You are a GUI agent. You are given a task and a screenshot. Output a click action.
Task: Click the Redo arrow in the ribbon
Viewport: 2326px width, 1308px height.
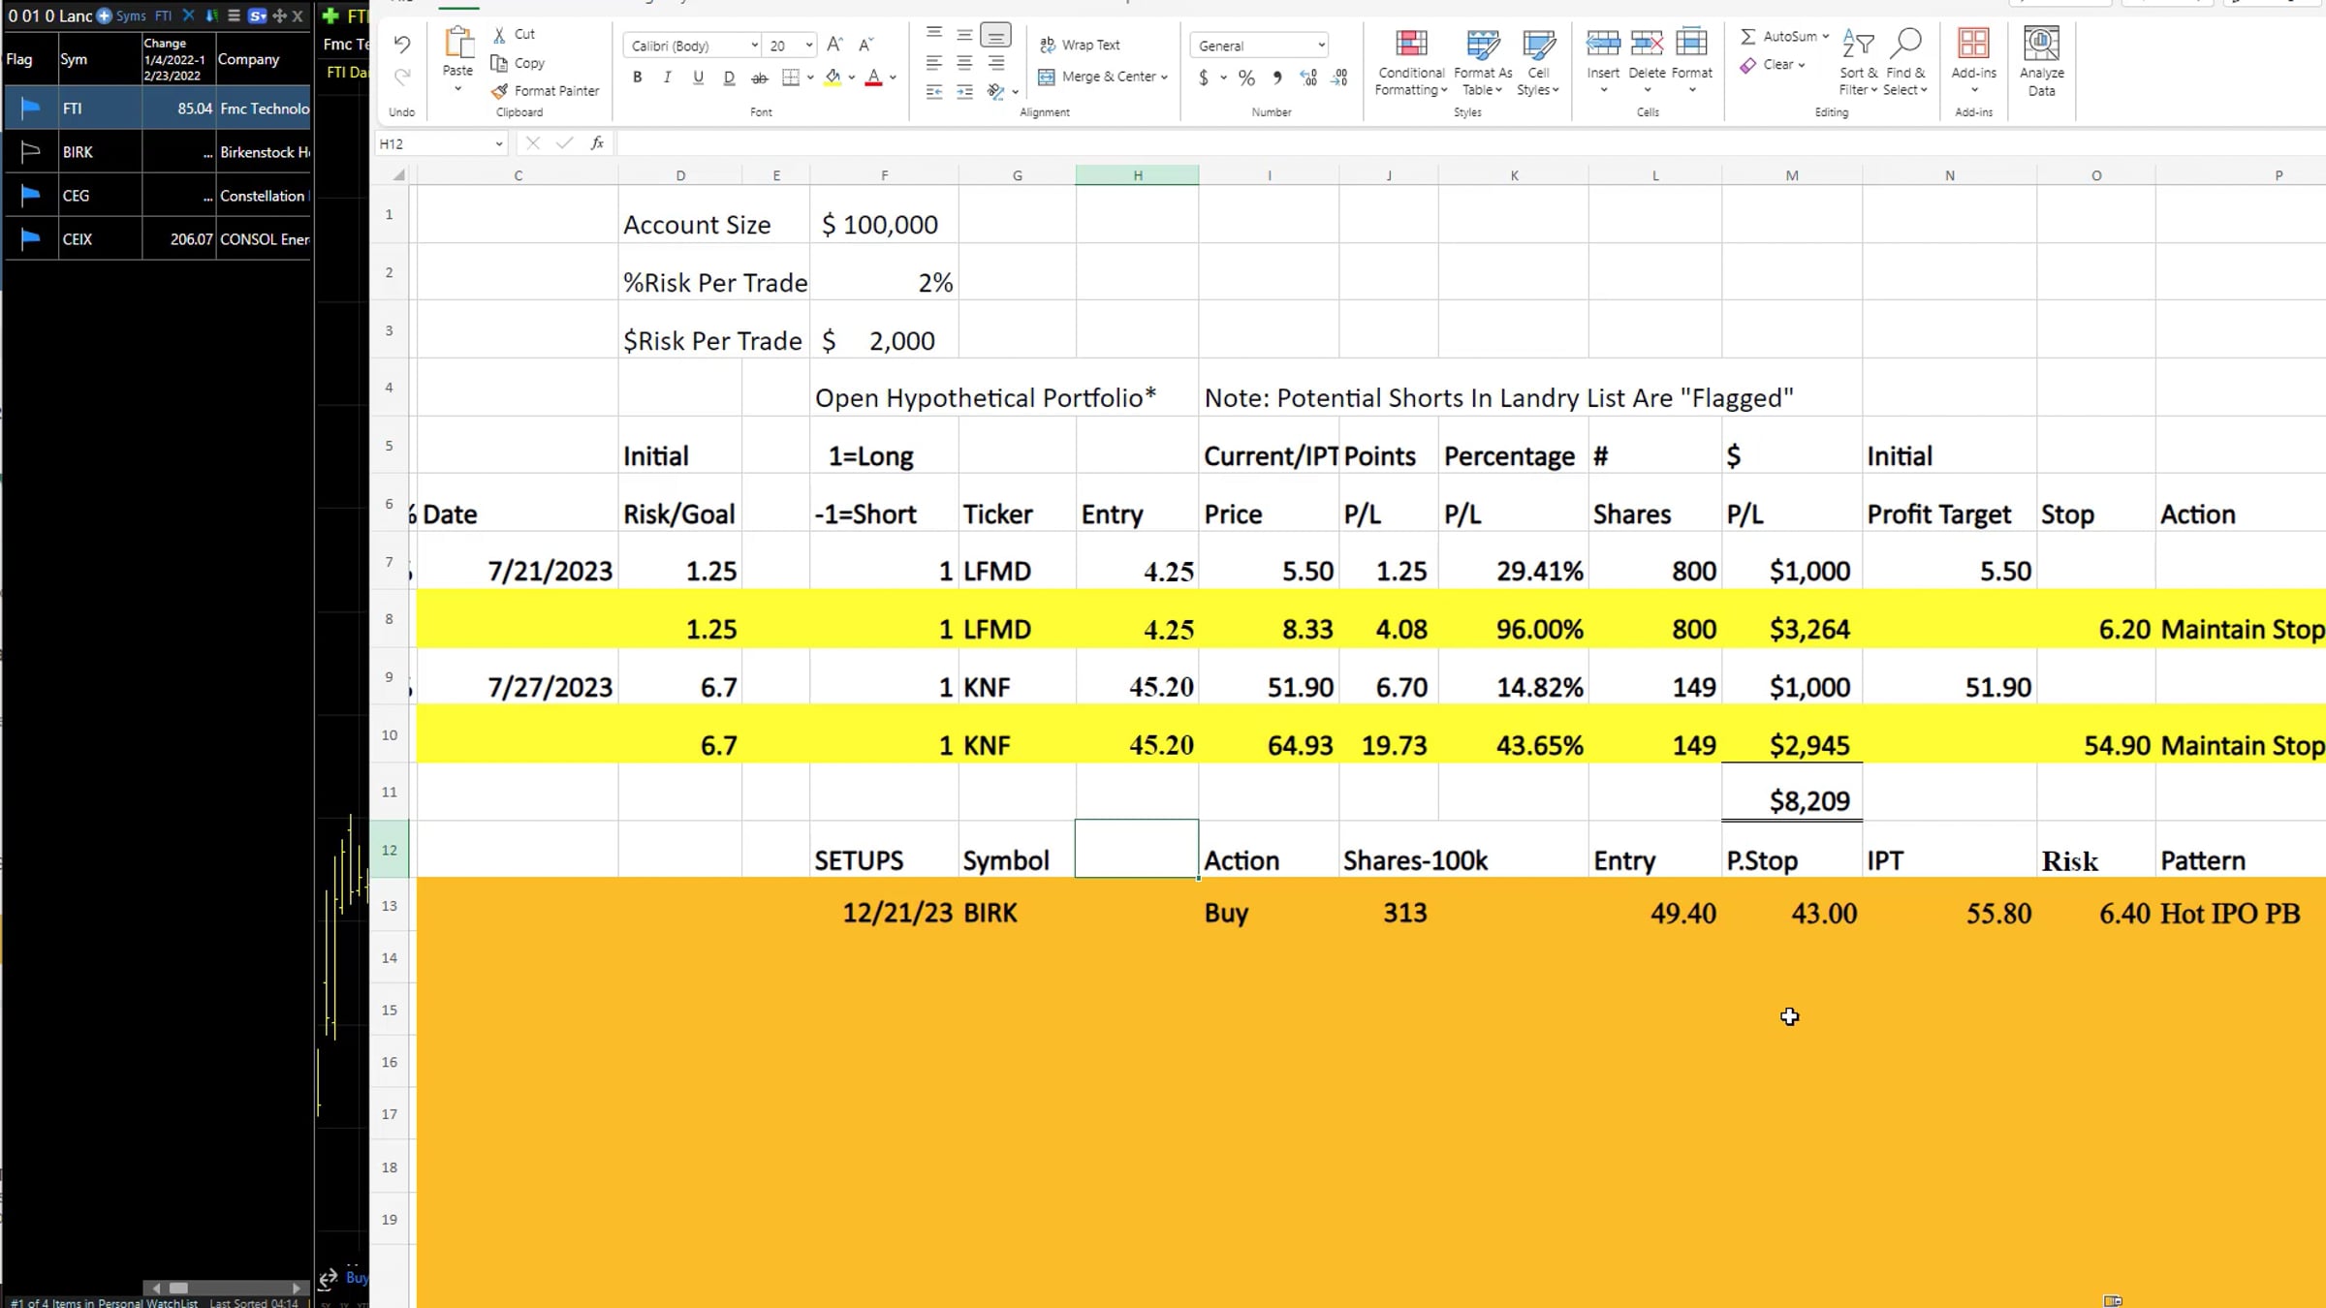[x=402, y=77]
